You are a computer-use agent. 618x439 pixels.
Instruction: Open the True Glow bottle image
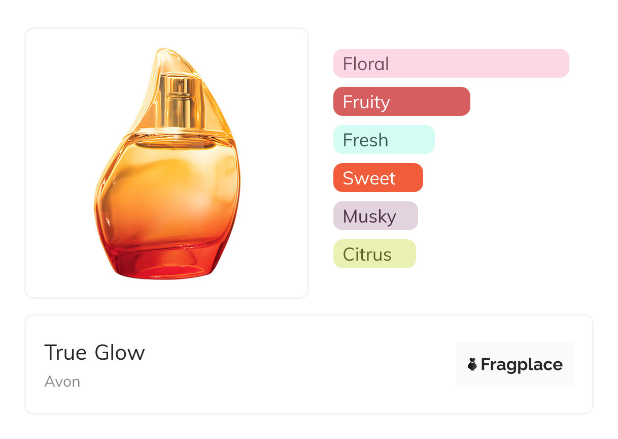pyautogui.click(x=167, y=163)
